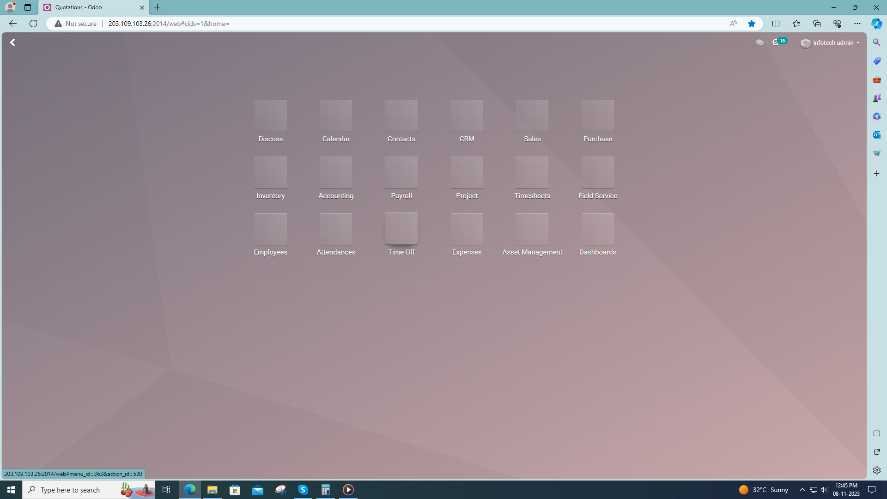
Task: Open the Dashboards app tile
Action: point(597,229)
